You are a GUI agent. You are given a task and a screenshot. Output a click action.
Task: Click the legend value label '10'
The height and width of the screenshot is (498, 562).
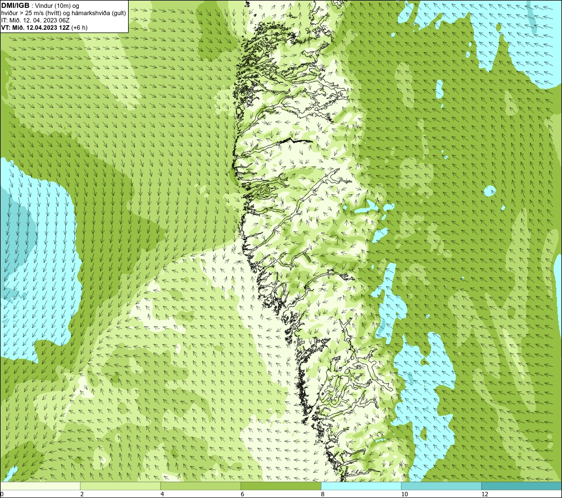[405, 494]
